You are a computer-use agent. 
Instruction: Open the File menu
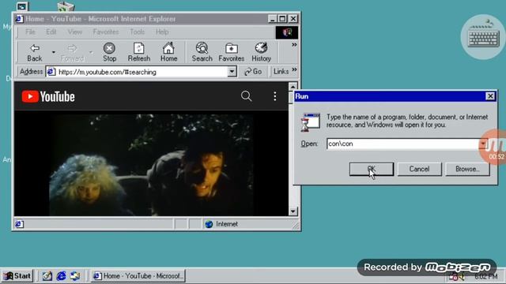[30, 32]
